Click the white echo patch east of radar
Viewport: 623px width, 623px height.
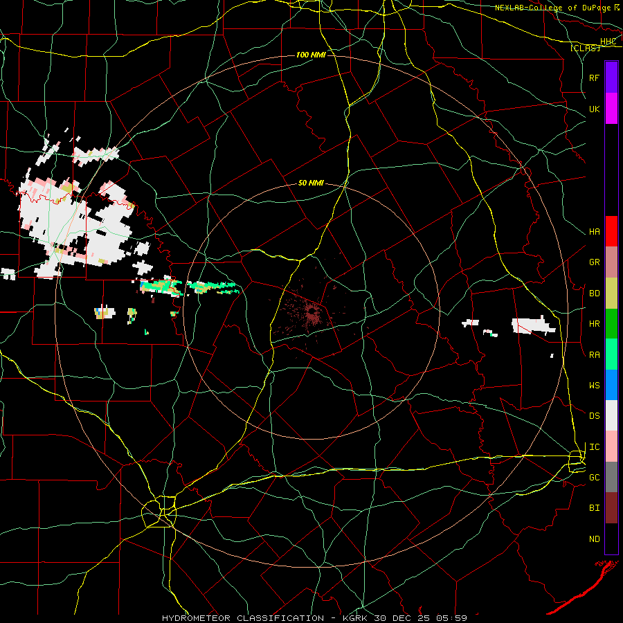tap(533, 326)
